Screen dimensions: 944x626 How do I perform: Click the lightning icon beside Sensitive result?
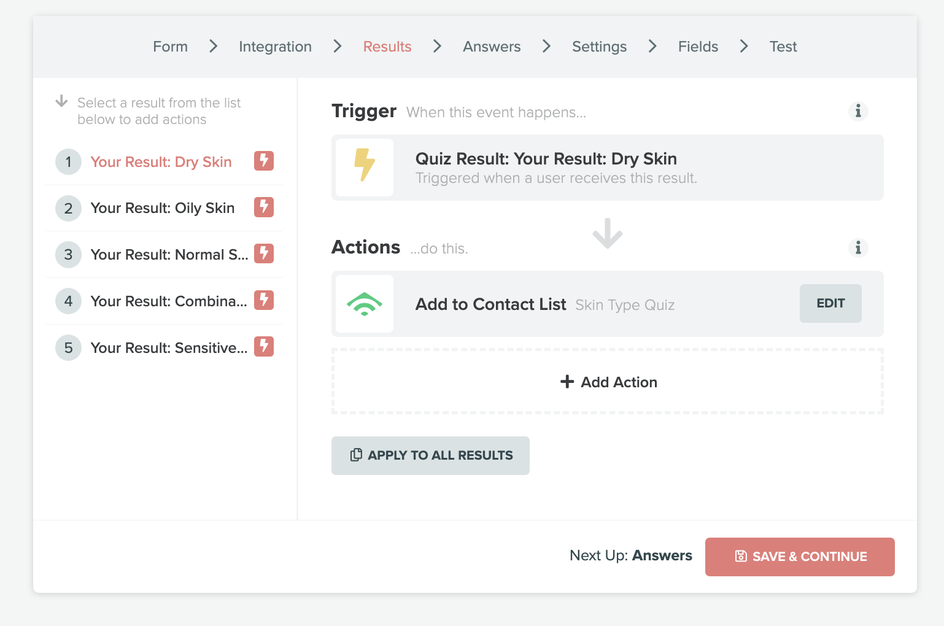click(x=264, y=347)
